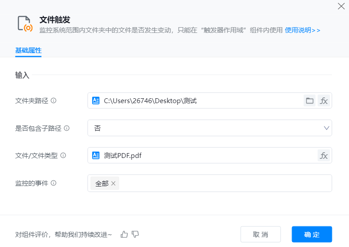Confirm with the 确定 button
Screen dimensions: 349x247
tap(312, 234)
